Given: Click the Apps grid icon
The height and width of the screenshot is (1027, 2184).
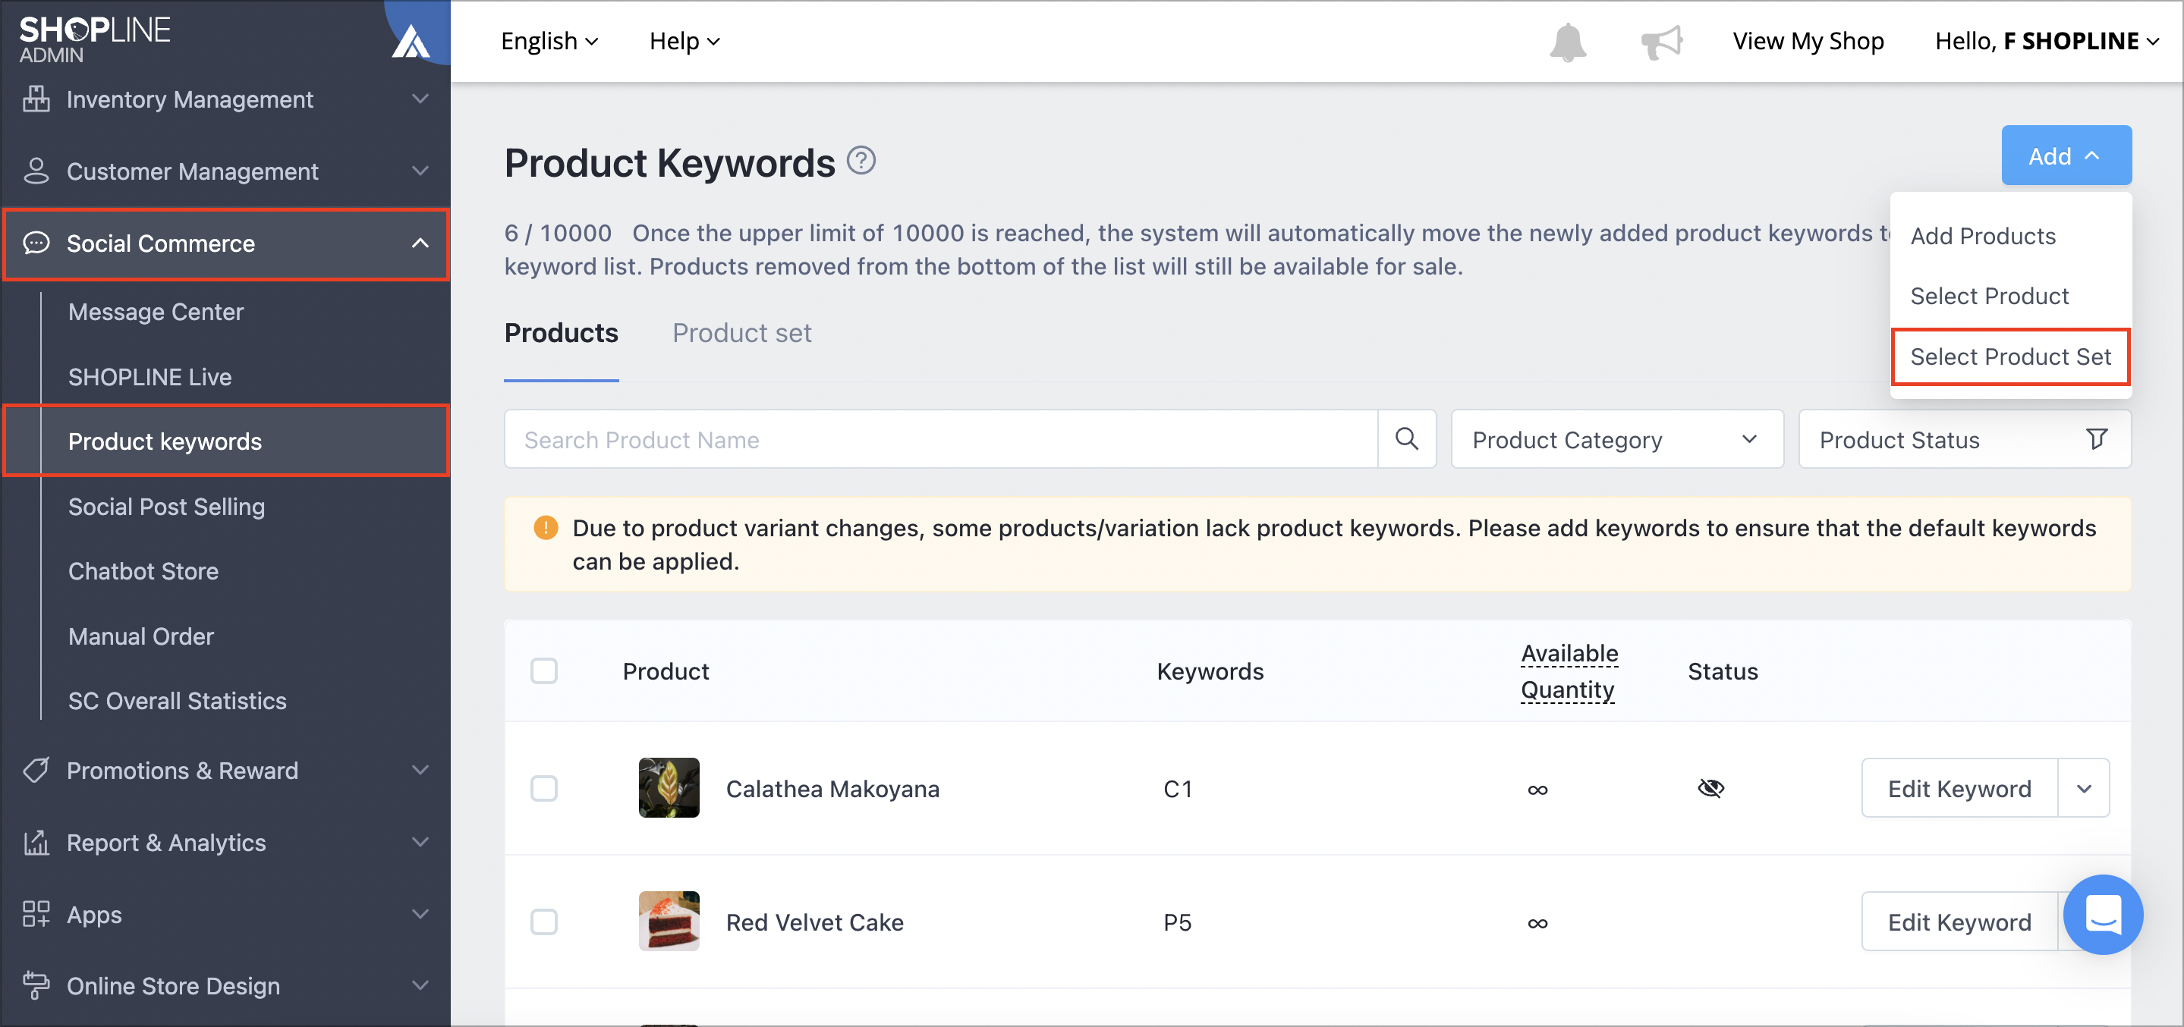Looking at the screenshot, I should click(36, 914).
